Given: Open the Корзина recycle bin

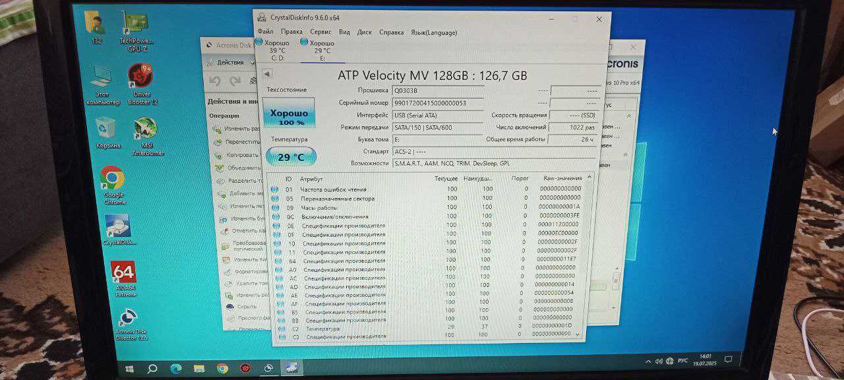Looking at the screenshot, I should tap(105, 133).
